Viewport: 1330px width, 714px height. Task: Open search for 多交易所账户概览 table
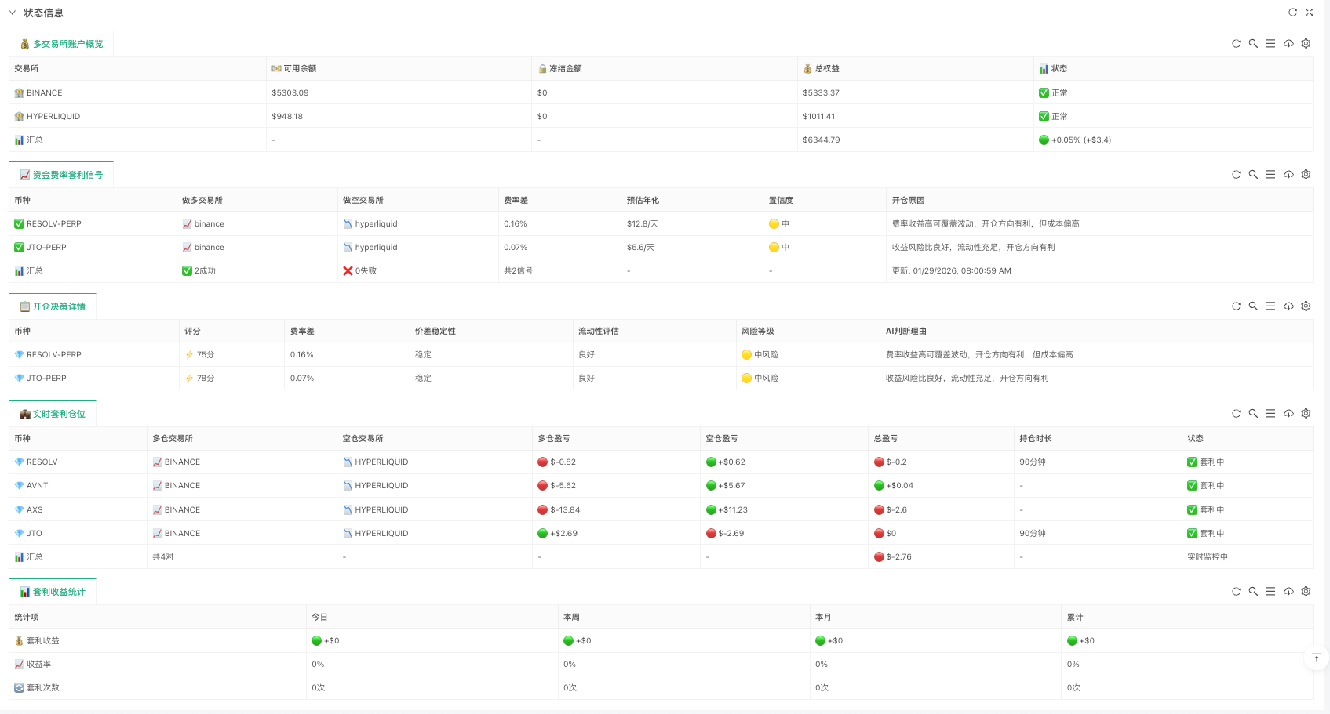coord(1253,44)
